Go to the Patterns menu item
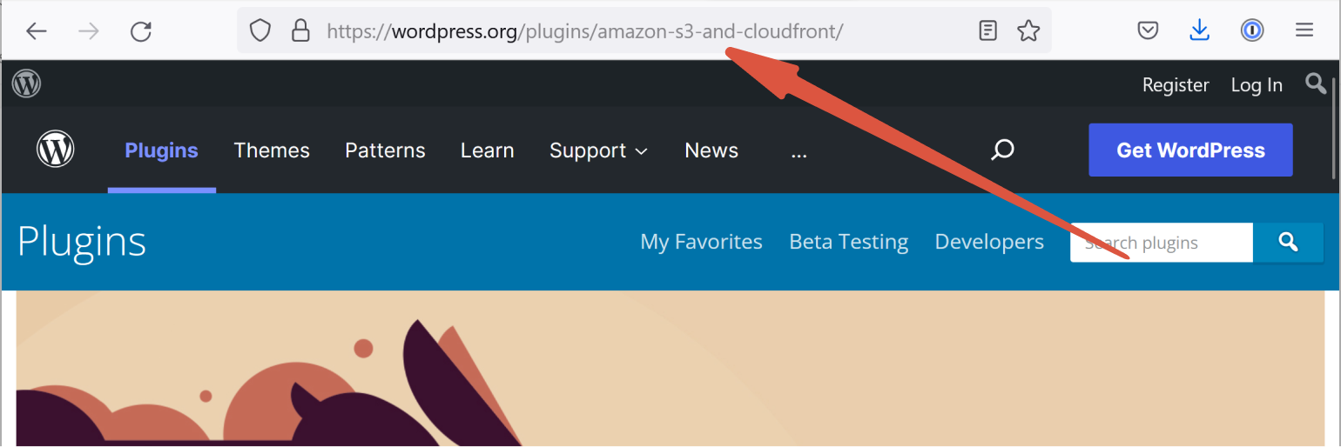The image size is (1341, 447). (x=385, y=150)
